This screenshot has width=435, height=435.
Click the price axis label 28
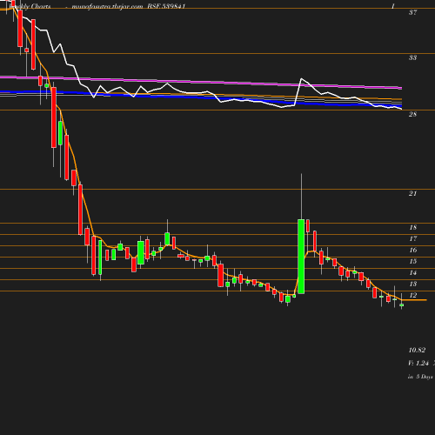click(412, 114)
